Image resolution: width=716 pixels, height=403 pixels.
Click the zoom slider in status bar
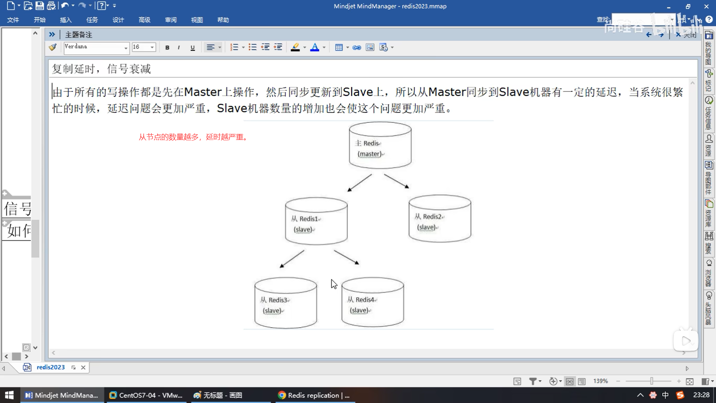[651, 381]
